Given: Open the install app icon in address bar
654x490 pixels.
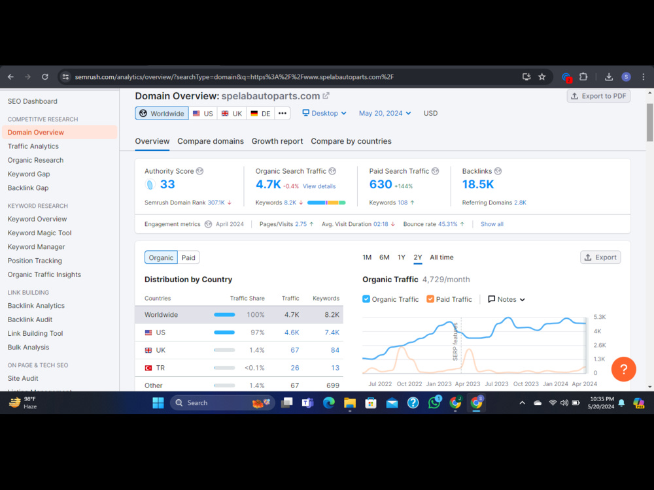Looking at the screenshot, I should click(x=526, y=76).
